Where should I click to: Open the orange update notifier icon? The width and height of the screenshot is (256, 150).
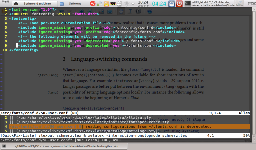point(106,3)
